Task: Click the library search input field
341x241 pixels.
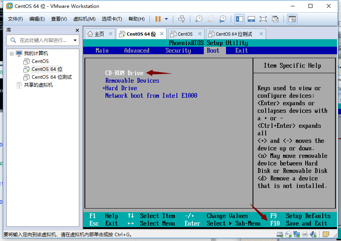Action: [x=42, y=40]
